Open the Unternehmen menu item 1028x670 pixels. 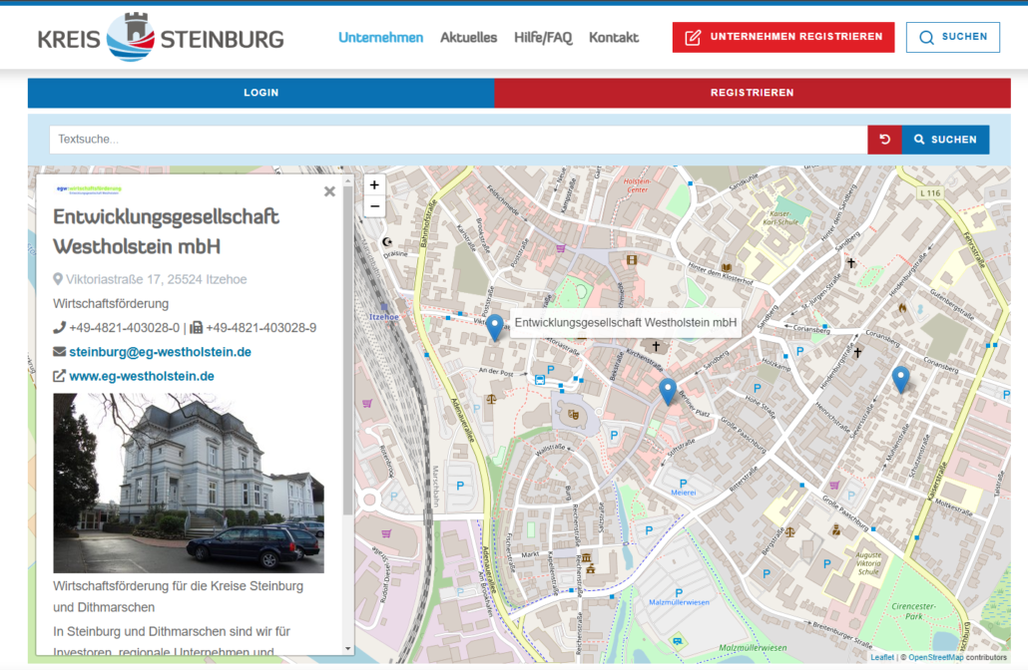[x=380, y=38]
